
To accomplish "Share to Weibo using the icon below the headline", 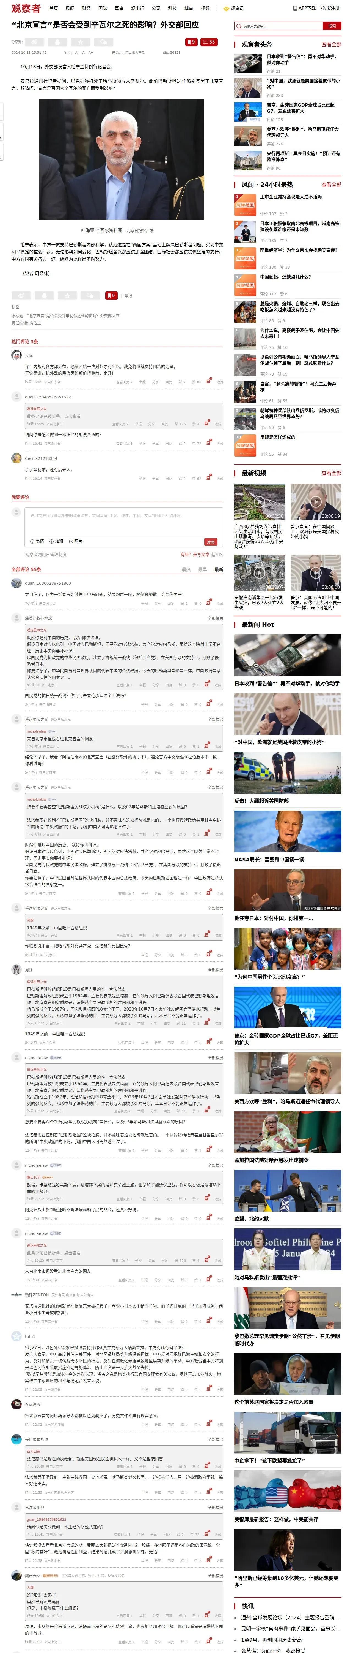I will pos(34,42).
